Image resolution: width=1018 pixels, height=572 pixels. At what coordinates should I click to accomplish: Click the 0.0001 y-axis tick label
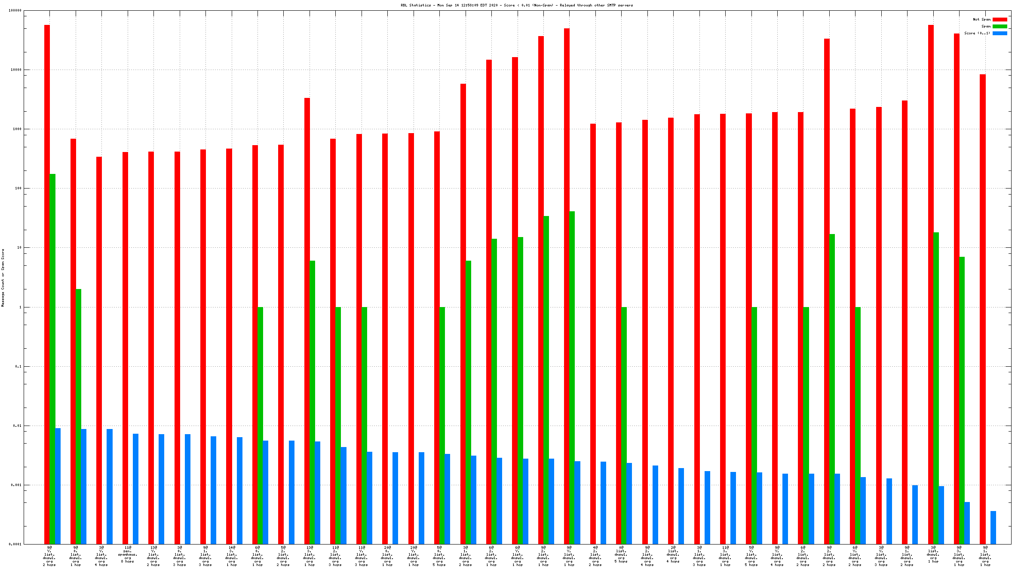click(15, 544)
